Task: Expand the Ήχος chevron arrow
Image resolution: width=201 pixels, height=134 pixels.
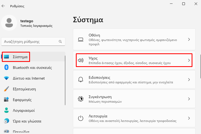Action: click(189, 60)
